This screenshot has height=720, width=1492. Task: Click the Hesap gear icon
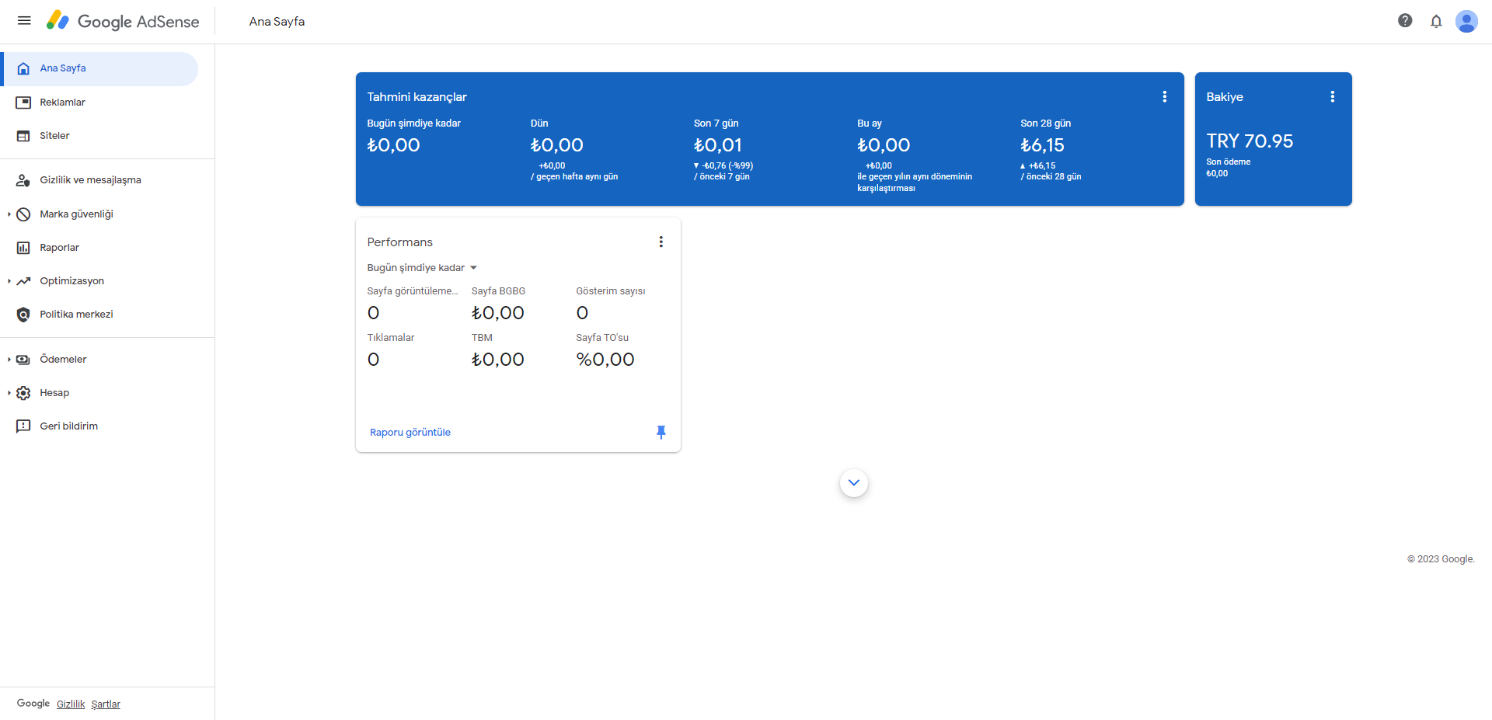[x=23, y=393]
